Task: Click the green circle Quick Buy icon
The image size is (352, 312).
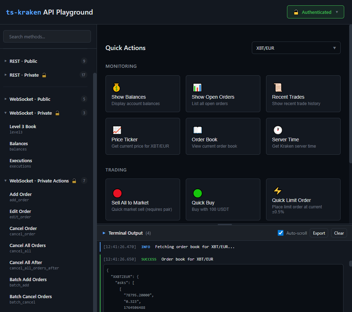Action: (197, 193)
